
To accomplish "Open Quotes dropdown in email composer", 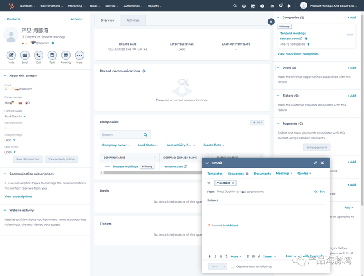I will click(x=304, y=174).
